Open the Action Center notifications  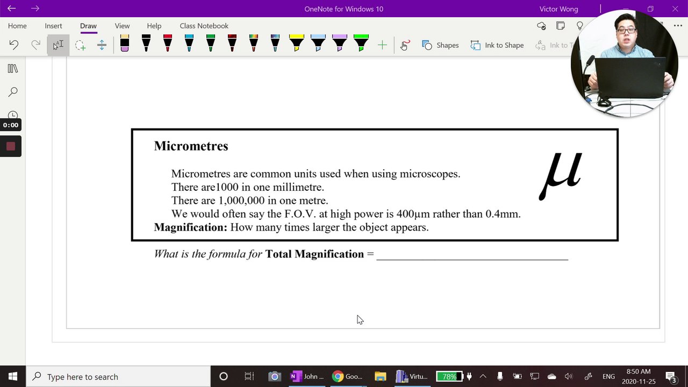click(x=671, y=376)
